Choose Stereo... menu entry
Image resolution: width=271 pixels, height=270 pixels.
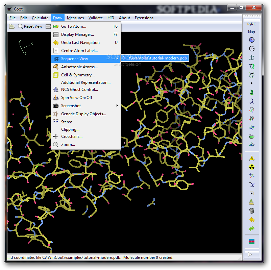pyautogui.click(x=86, y=122)
